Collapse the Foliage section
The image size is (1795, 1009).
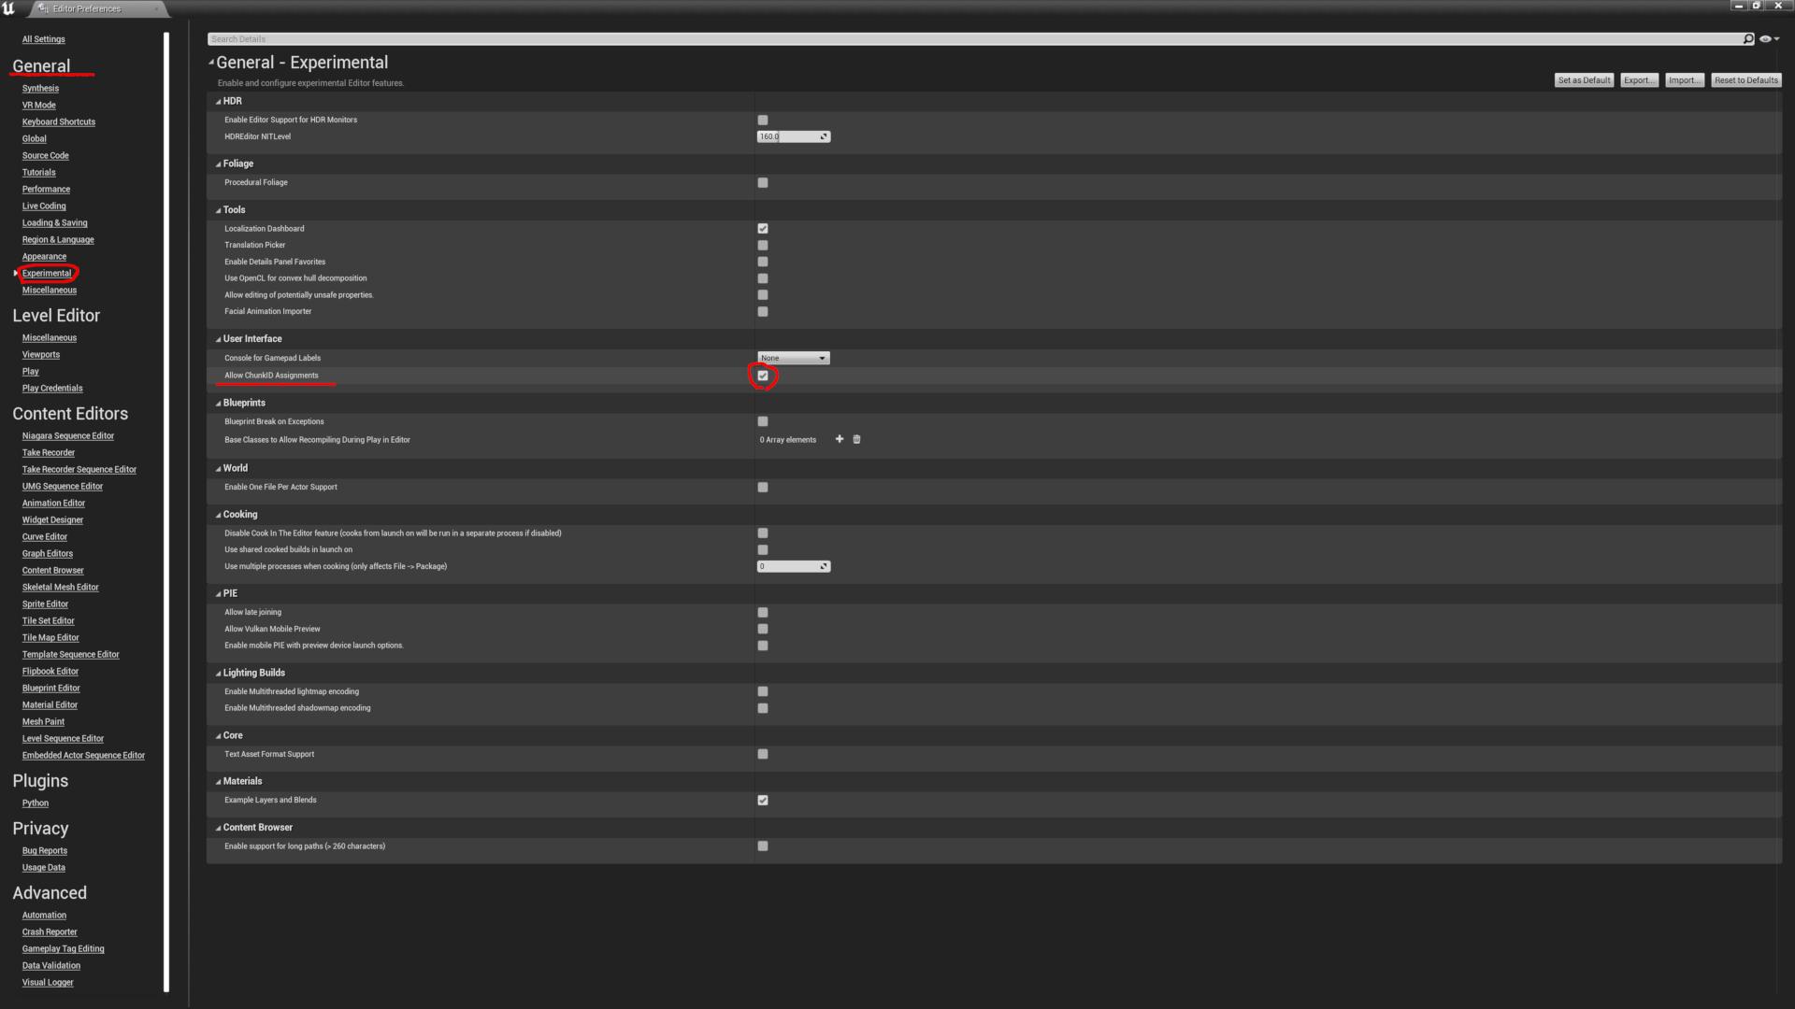[x=219, y=164]
